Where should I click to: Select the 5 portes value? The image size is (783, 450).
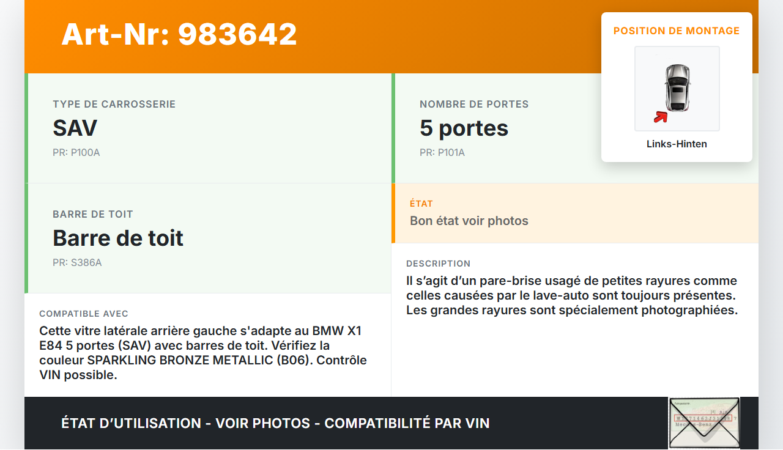tap(464, 128)
